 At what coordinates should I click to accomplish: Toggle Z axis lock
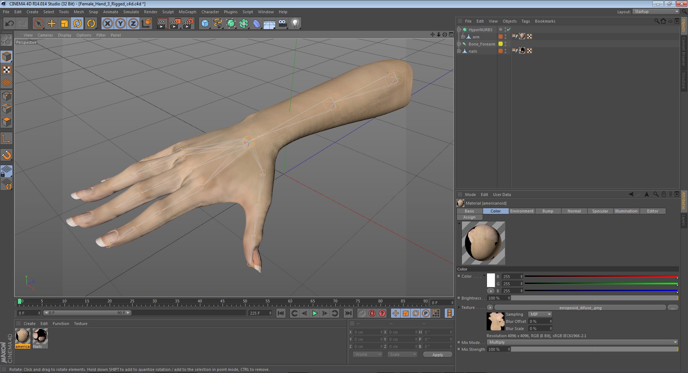pyautogui.click(x=133, y=24)
